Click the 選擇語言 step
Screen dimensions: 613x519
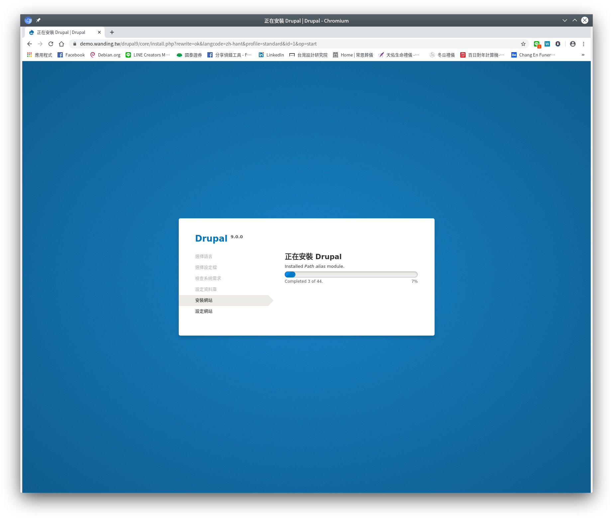[x=204, y=257]
